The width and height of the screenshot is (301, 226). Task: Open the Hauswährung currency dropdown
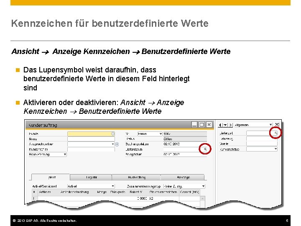click(x=65, y=154)
